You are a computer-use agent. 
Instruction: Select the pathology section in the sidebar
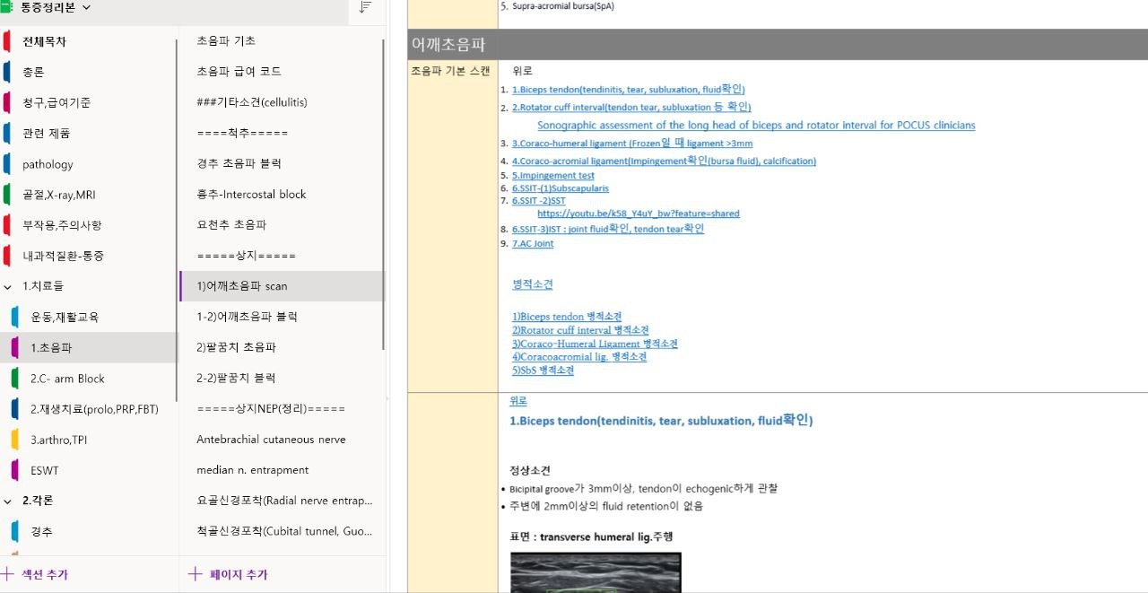pyautogui.click(x=49, y=163)
